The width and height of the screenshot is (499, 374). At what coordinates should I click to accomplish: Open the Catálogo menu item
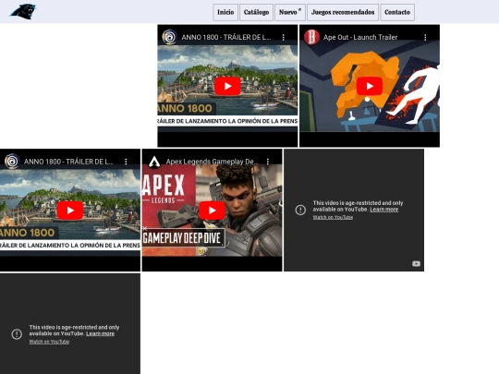pos(256,12)
